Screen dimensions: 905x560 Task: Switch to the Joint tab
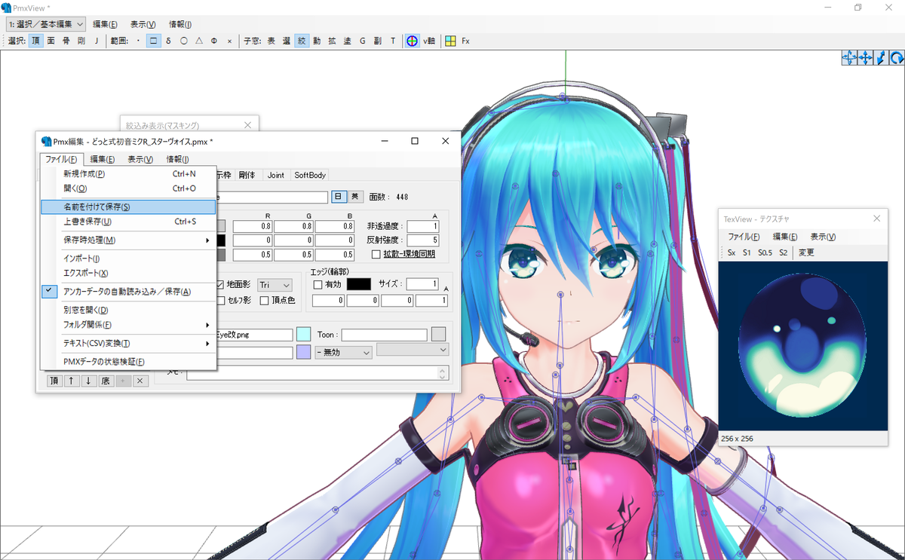pos(276,175)
